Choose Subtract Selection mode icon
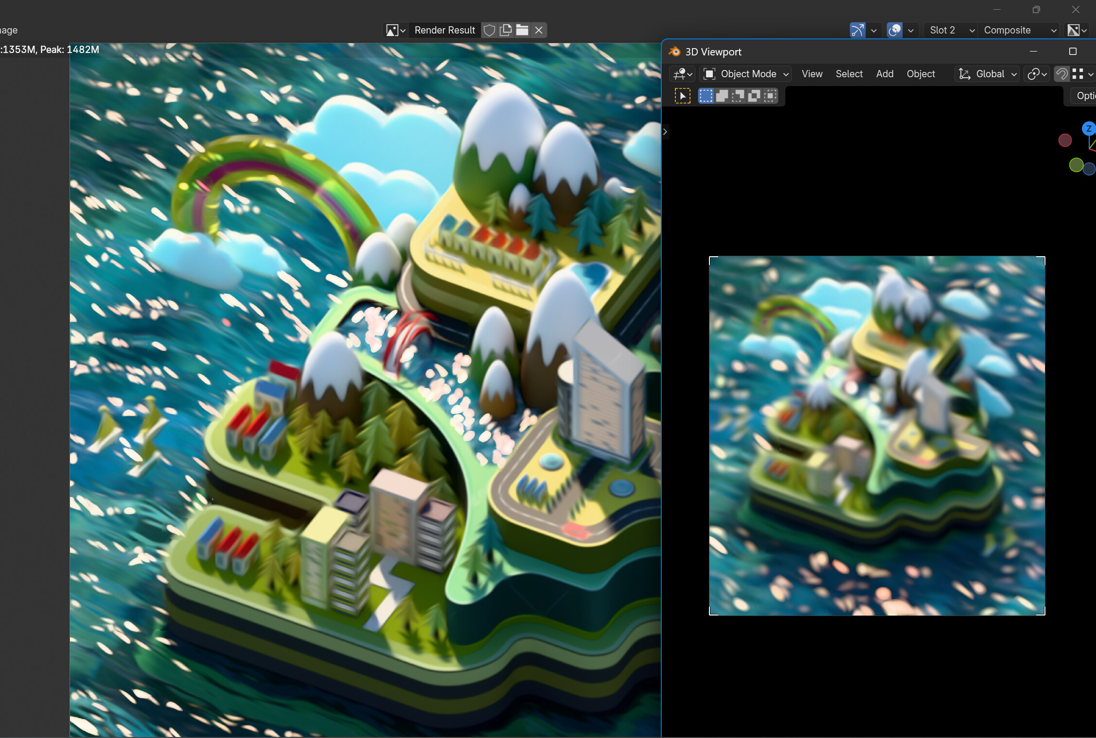Screen dimensions: 1096x738 pos(738,96)
